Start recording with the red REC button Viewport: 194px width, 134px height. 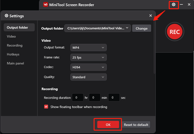click(x=175, y=32)
